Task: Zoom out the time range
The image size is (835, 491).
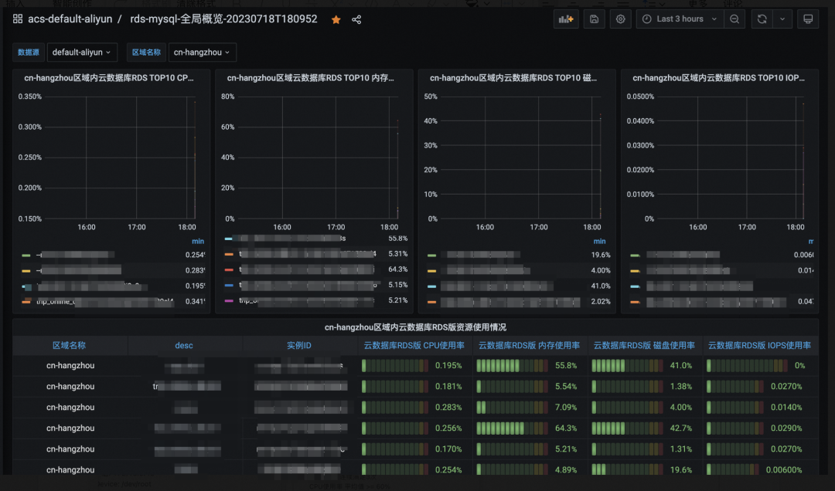Action: pos(734,19)
